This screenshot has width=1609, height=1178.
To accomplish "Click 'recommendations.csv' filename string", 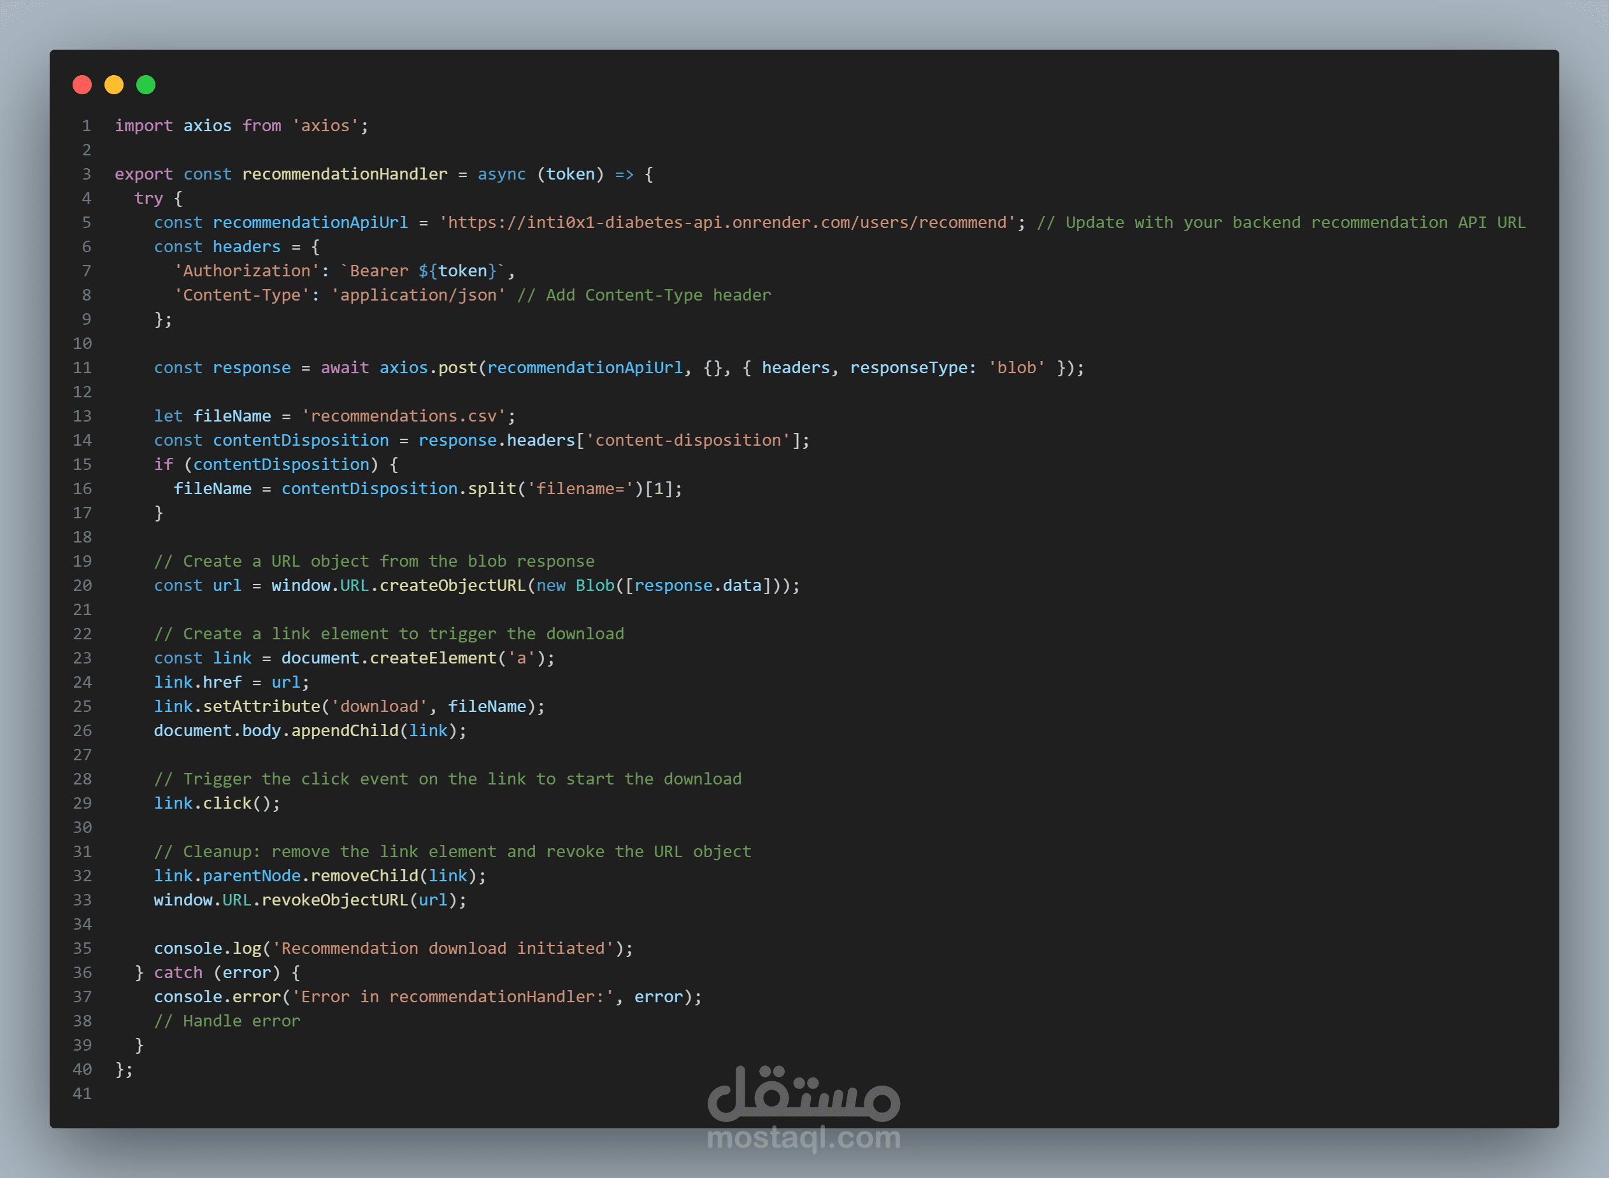I will 404,416.
